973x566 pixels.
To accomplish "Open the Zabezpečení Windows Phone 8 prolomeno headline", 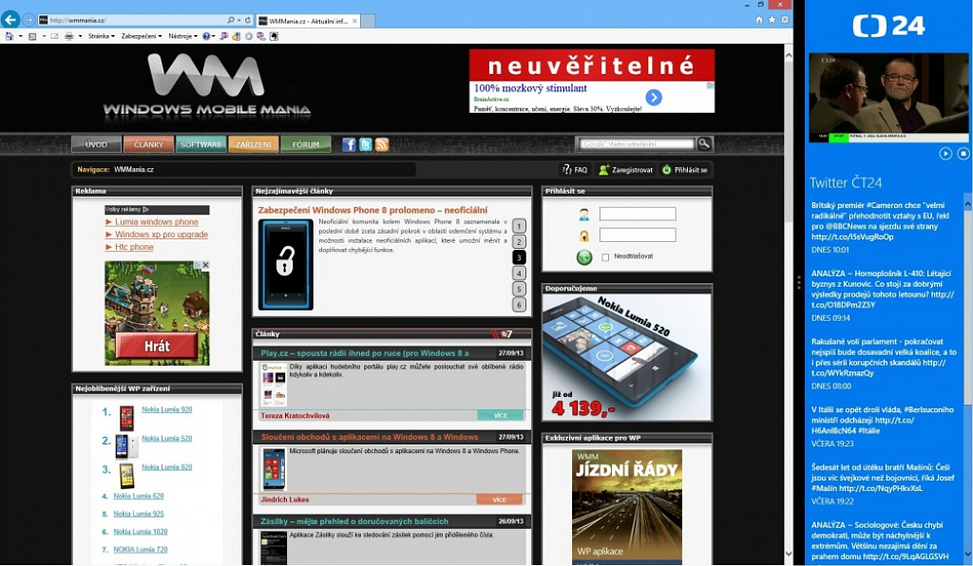I will [x=372, y=210].
